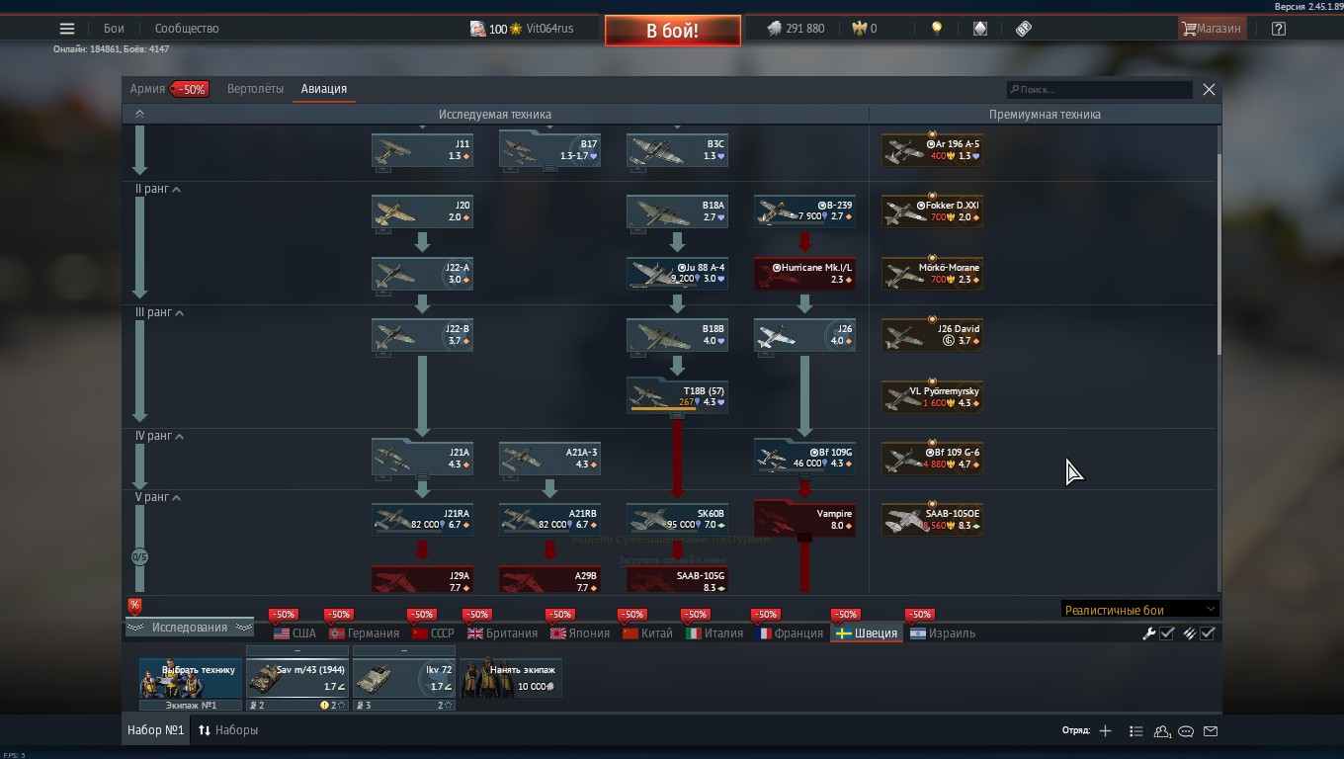The width and height of the screenshot is (1344, 759).
Task: Collapse all ranks with the double chevron
Action: click(x=139, y=115)
